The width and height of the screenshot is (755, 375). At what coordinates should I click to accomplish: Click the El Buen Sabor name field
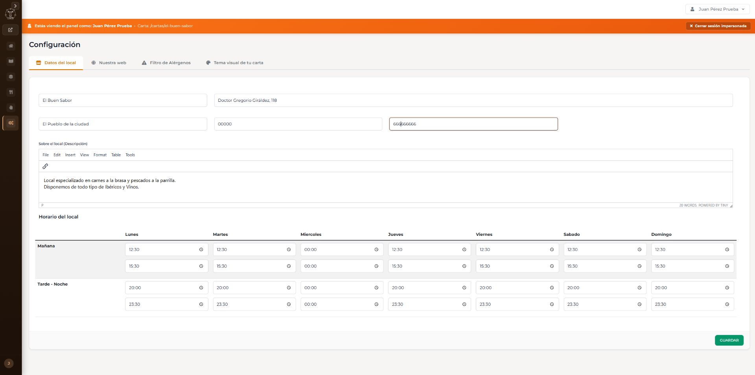(x=123, y=100)
